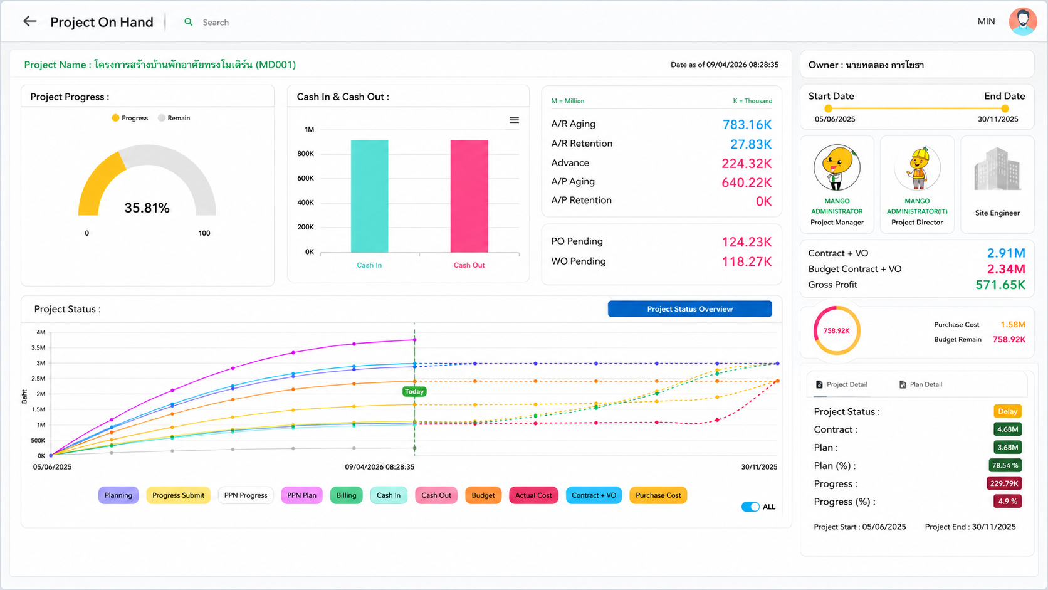This screenshot has width=1048, height=590.
Task: Click the Plan Detail document icon
Action: 903,384
